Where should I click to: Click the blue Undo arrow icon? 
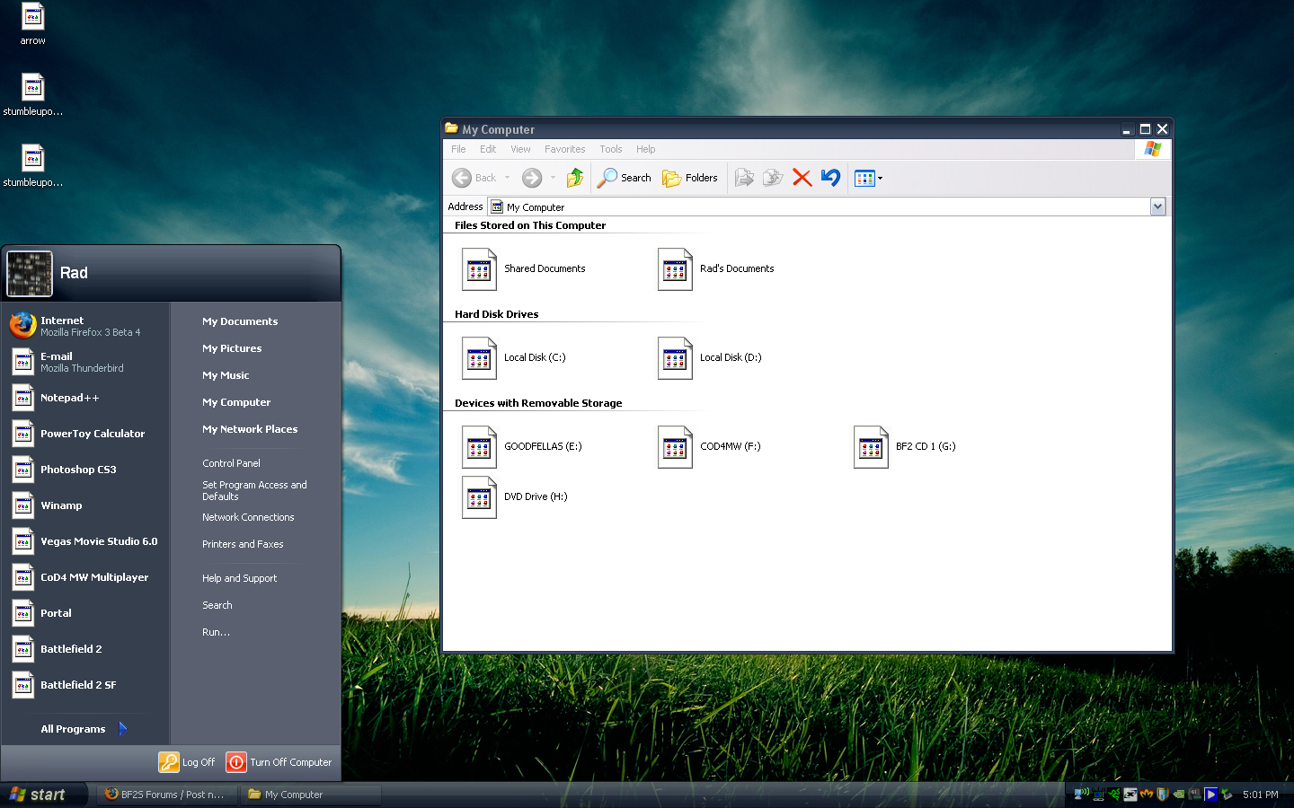click(x=830, y=178)
